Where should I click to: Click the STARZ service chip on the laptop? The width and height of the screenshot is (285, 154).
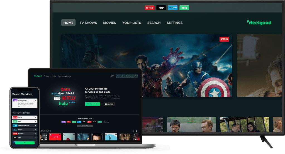tap(94, 122)
